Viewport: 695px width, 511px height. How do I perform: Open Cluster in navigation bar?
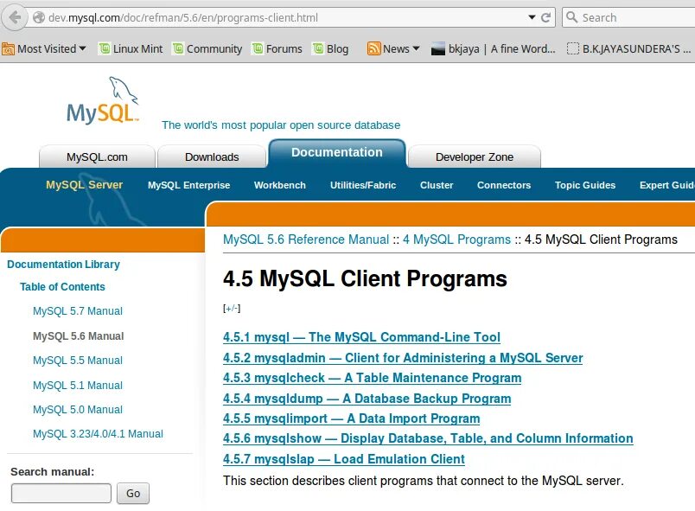[437, 185]
